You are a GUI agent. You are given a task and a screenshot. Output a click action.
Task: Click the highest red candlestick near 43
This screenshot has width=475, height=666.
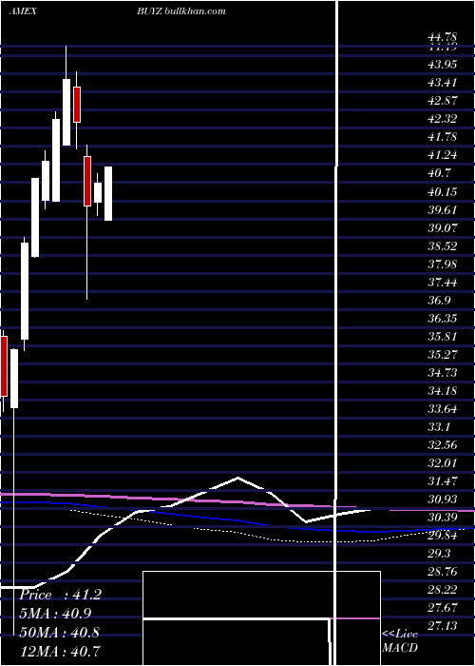tap(77, 105)
